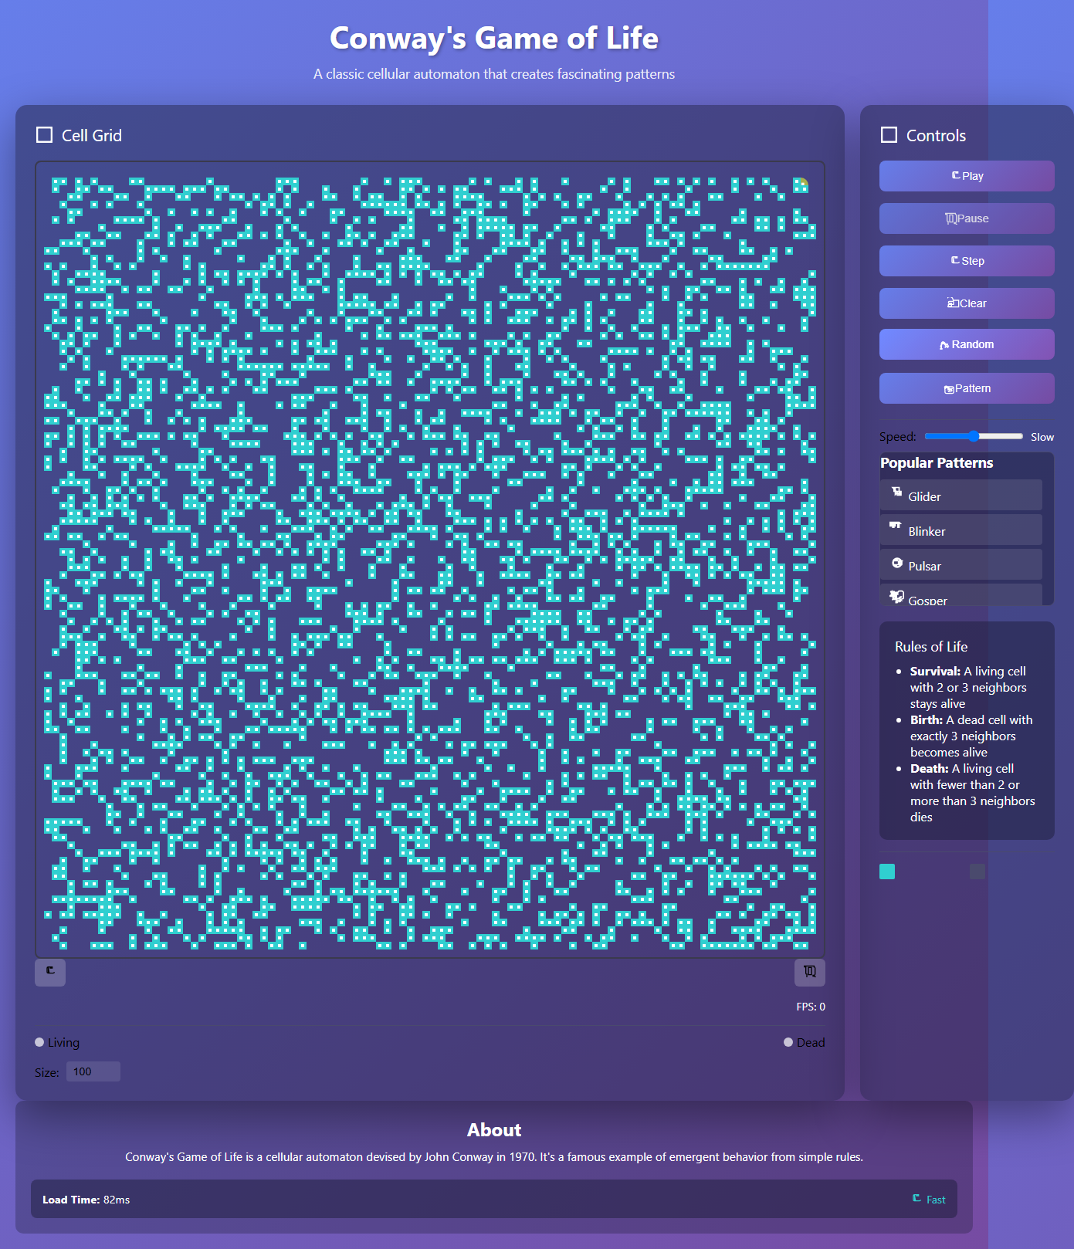Select the Glider pattern
Screen dimensions: 1074x1249
point(961,496)
